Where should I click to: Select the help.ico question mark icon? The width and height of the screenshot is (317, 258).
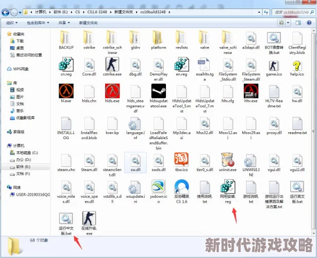tap(297, 68)
